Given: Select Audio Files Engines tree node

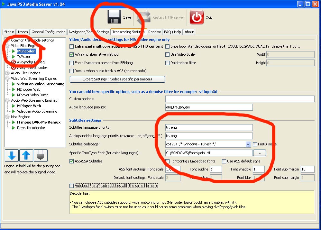Looking at the screenshot, I should [x=26, y=73].
